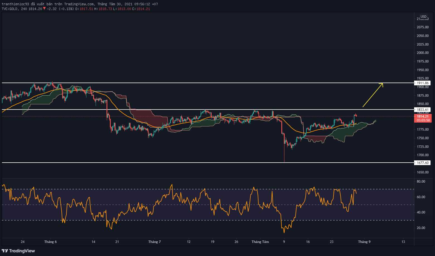The height and width of the screenshot is (256, 435).
Task: Select the 1677.60 support price label
Action: [x=422, y=163]
